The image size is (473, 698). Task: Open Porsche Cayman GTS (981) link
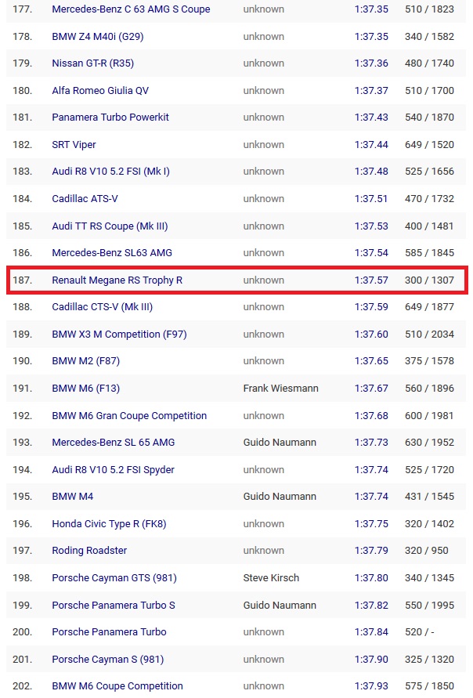[114, 577]
